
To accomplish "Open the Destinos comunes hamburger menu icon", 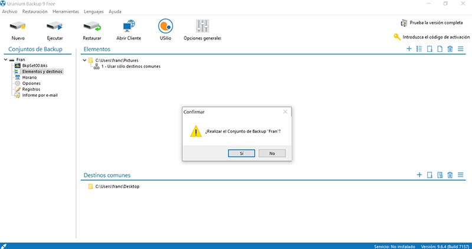I will click(x=460, y=175).
